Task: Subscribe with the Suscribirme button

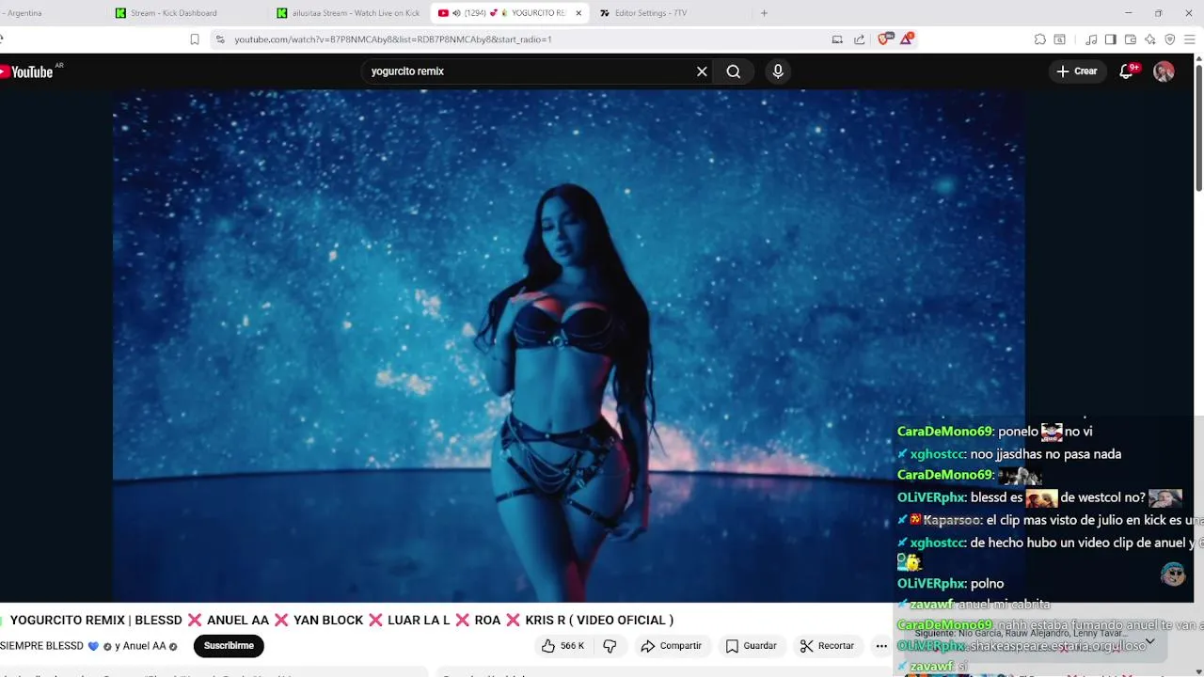Action: tap(229, 646)
